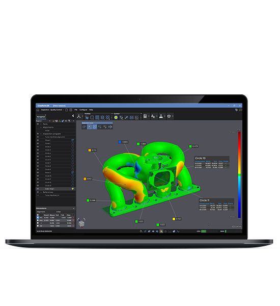Image resolution: width=280 pixels, height=306 pixels.
Task: Choose the circle entity tool
Action: click(92, 117)
